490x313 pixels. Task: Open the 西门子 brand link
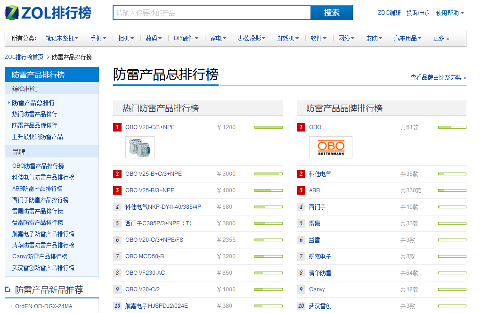tap(317, 207)
